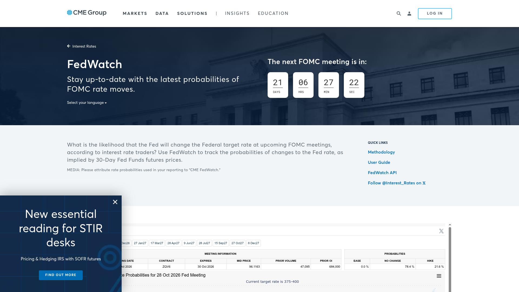The height and width of the screenshot is (292, 519).
Task: Open the Methodology quick link
Action: [381, 152]
